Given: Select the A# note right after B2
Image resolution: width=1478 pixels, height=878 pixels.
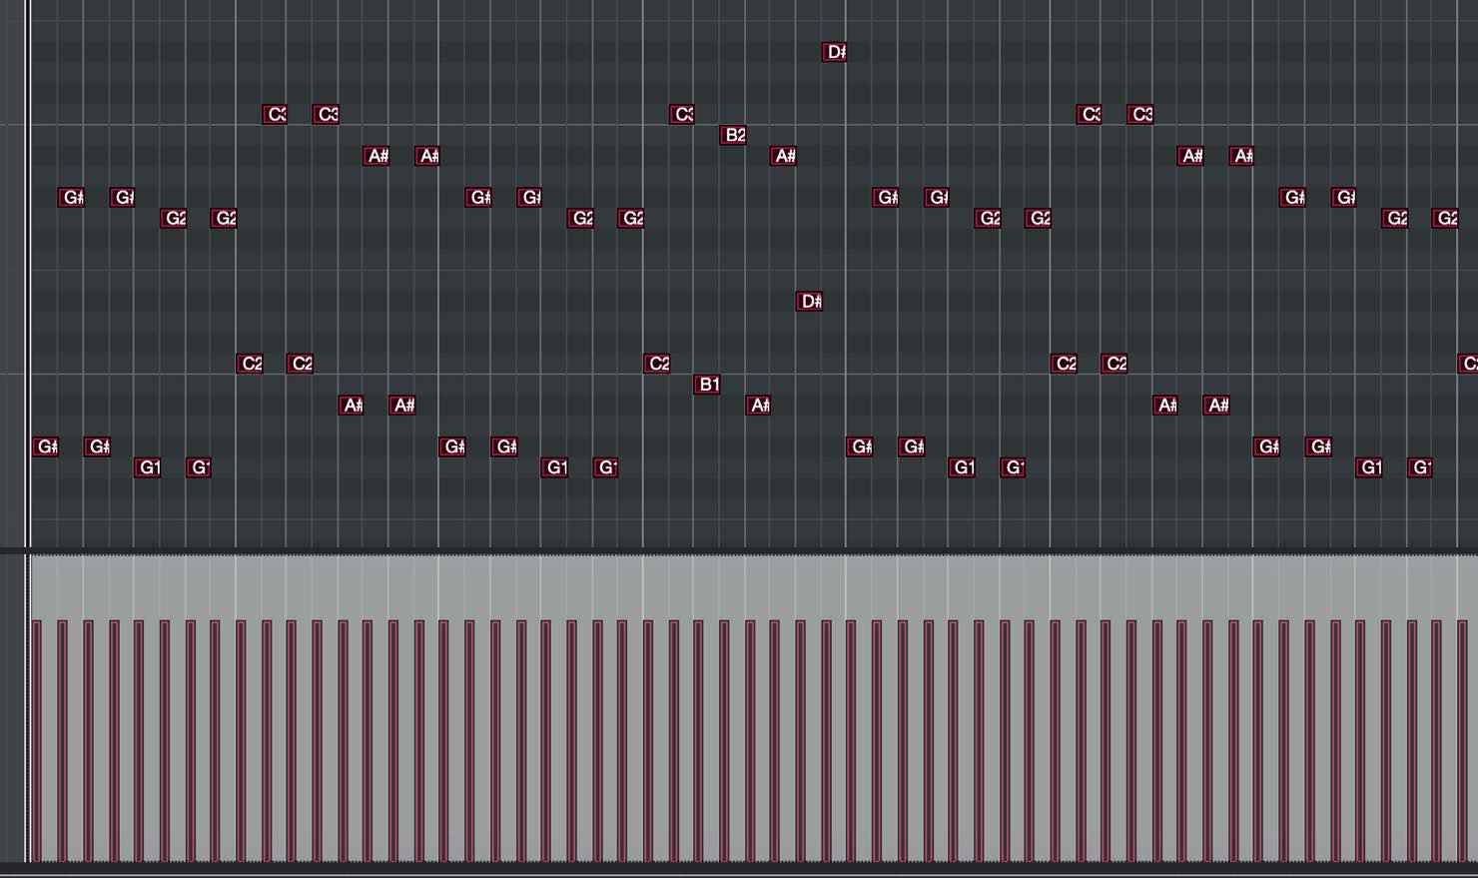Looking at the screenshot, I should [x=784, y=156].
